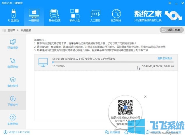Click the breadcrumb arrow separator
Screen dimensions: 185x135
(18, 30)
